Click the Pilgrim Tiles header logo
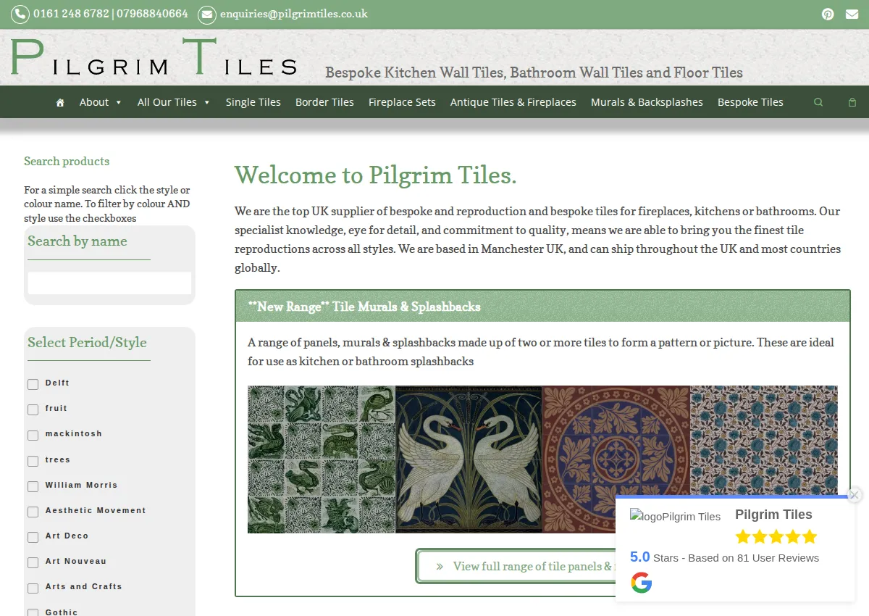 pos(154,57)
